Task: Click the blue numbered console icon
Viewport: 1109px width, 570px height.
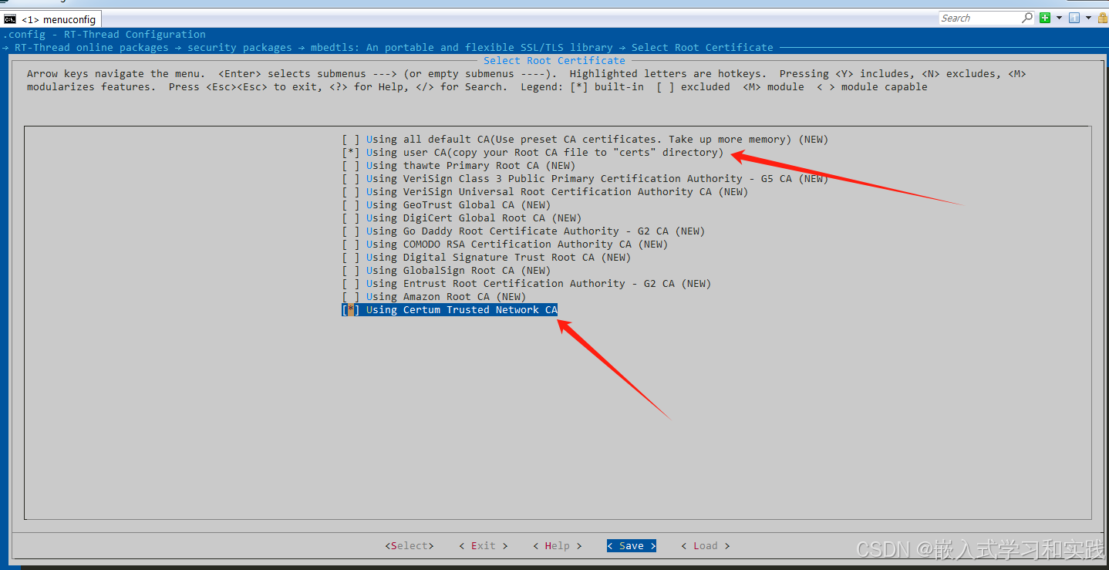Action: click(1074, 17)
